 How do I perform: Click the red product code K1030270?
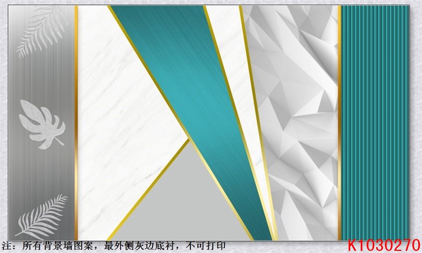click(x=384, y=245)
